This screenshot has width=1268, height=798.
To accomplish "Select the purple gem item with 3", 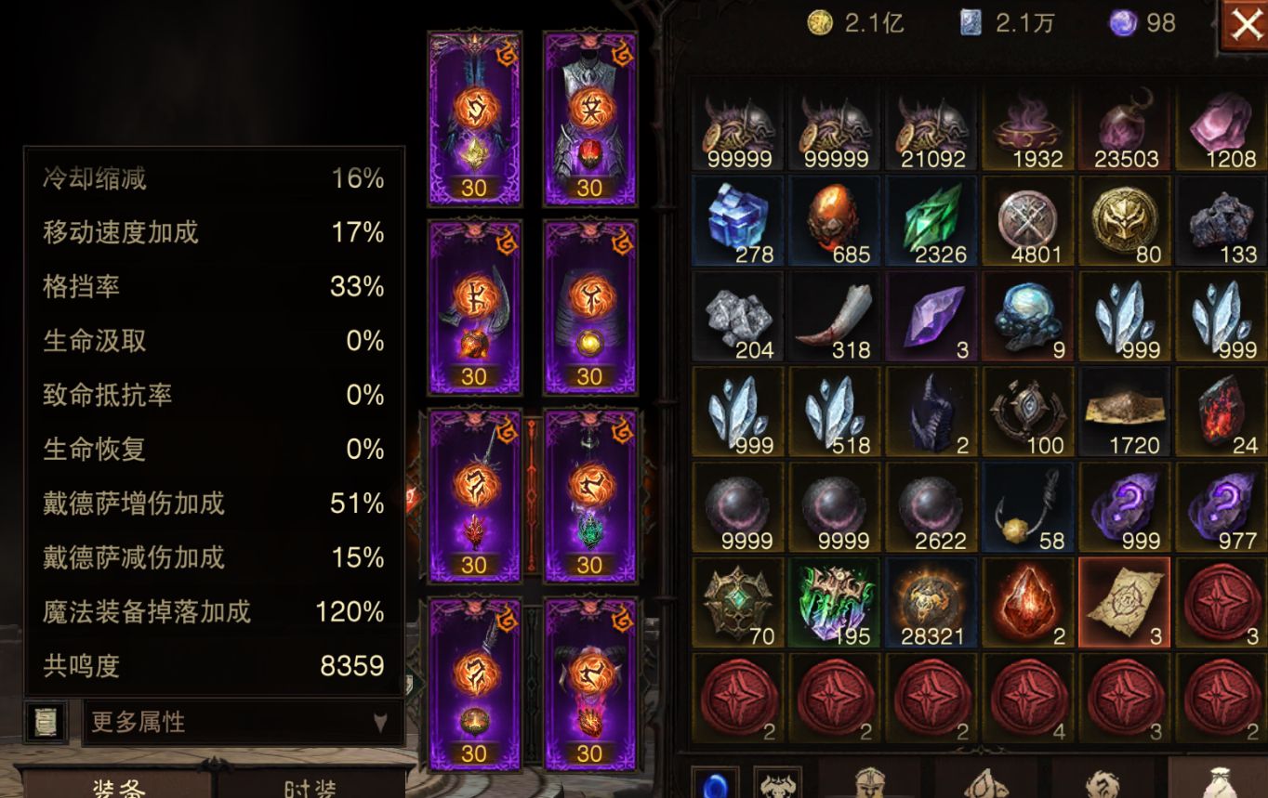I will 931,317.
